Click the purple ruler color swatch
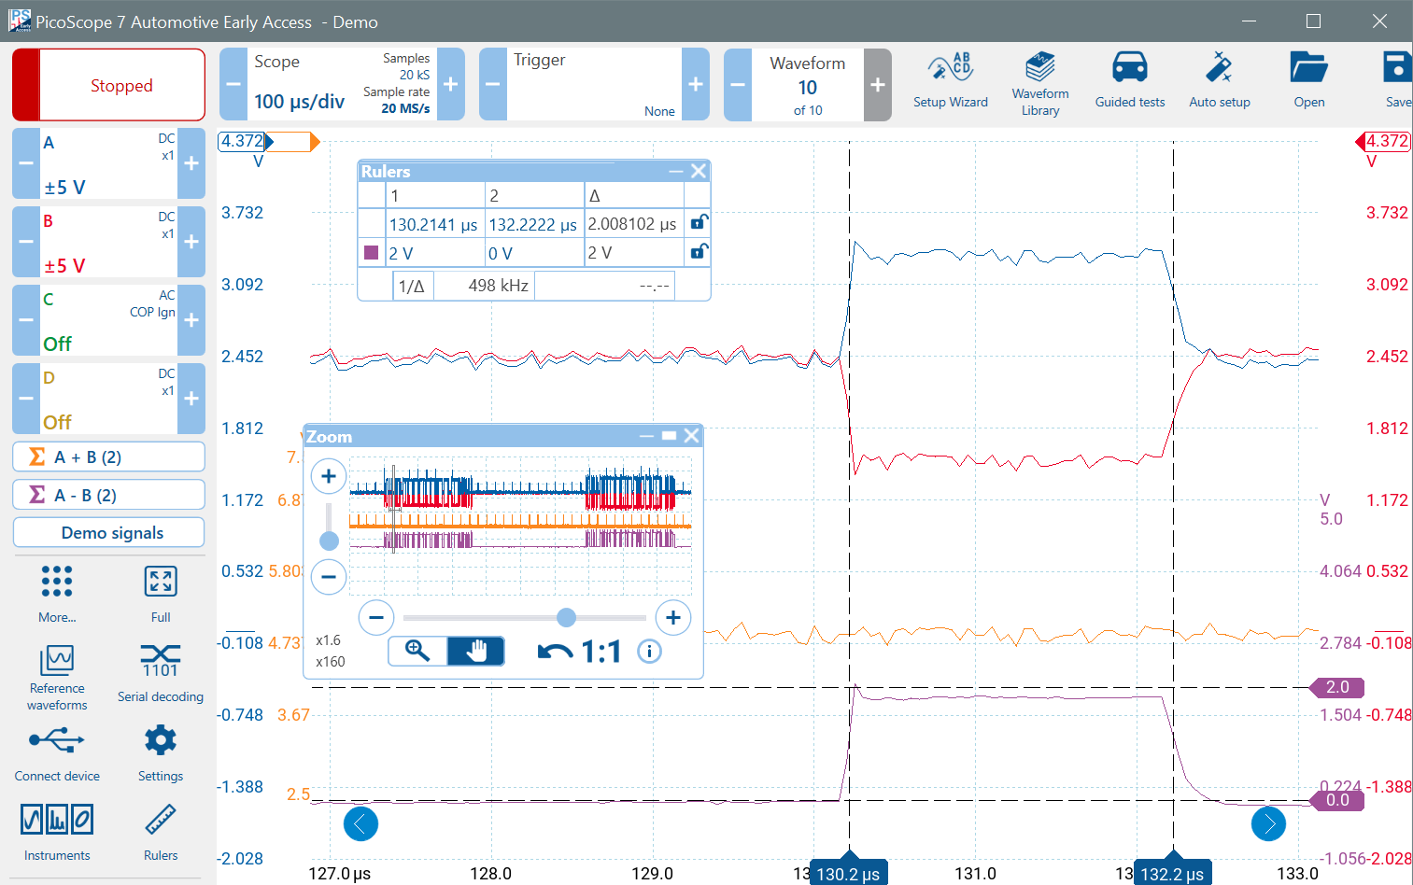 coord(371,252)
